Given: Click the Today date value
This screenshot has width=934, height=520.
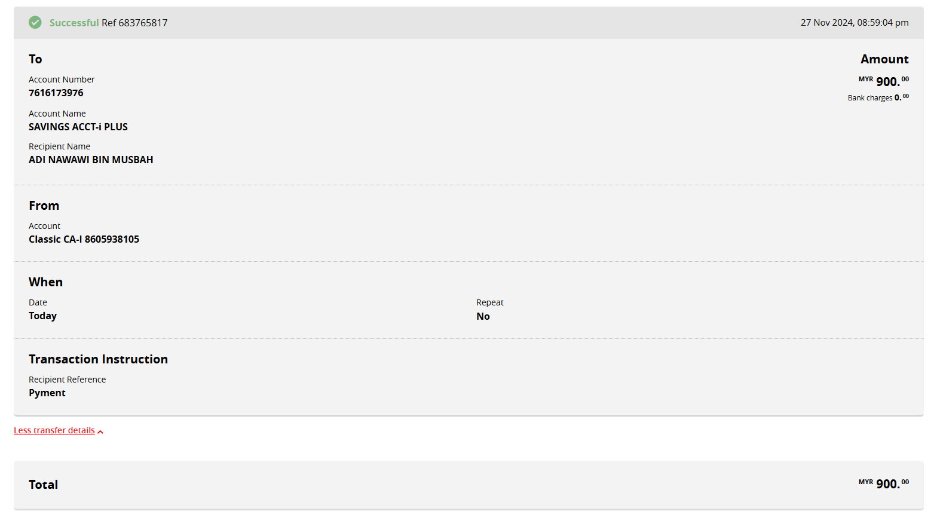Looking at the screenshot, I should coord(43,316).
